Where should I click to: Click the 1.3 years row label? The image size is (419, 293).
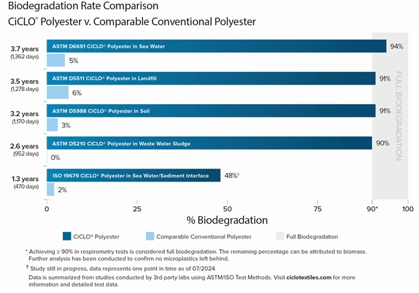point(24,178)
